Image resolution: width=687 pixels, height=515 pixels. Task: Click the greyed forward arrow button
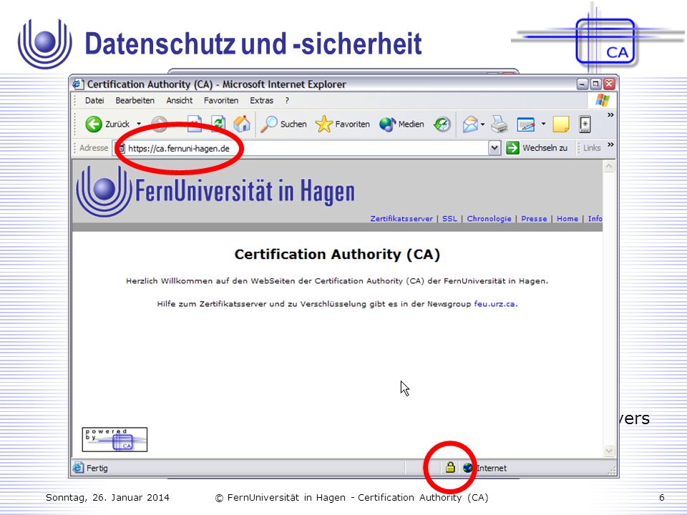tap(159, 124)
